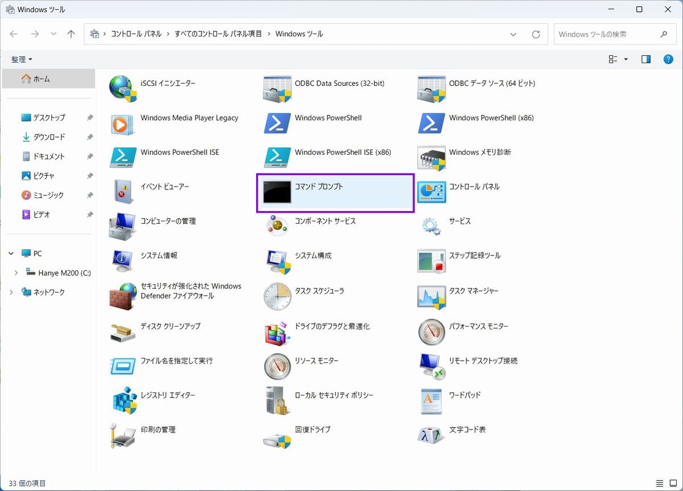Viewport: 683px width, 491px height.
Task: Click the Windows PowerShell ISE icon
Action: pos(123,157)
